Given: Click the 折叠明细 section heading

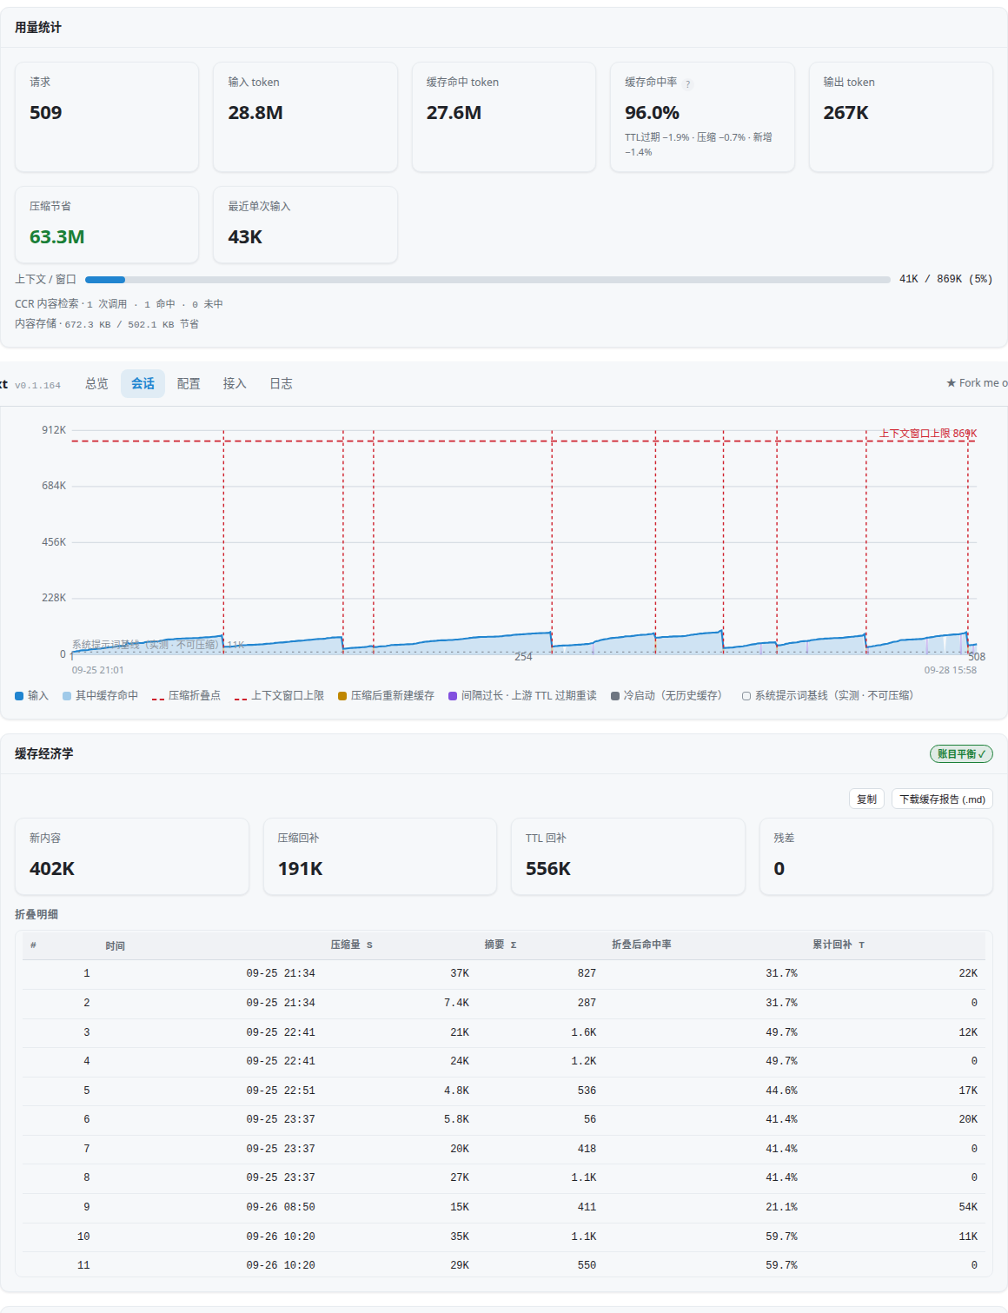Looking at the screenshot, I should 36,914.
